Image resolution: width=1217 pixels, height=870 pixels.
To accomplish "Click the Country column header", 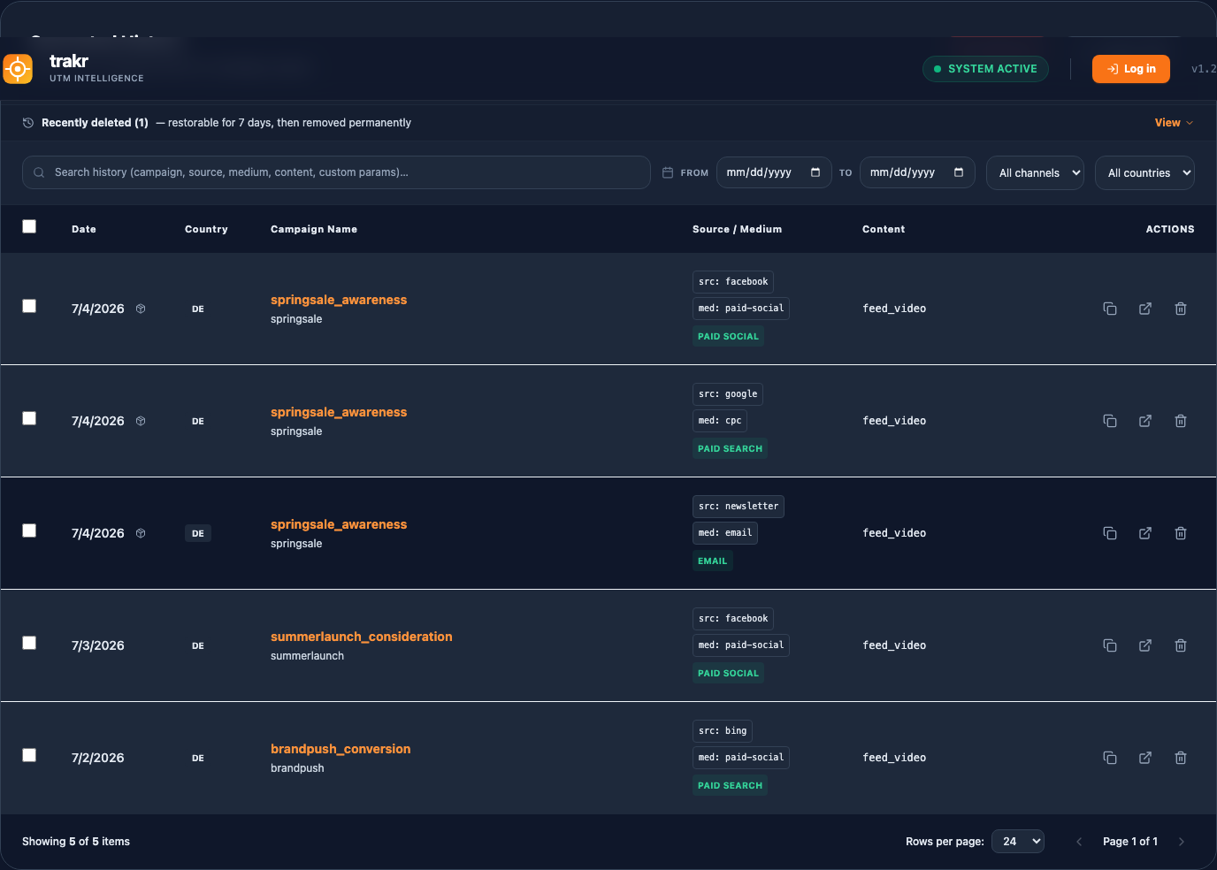I will (x=206, y=229).
